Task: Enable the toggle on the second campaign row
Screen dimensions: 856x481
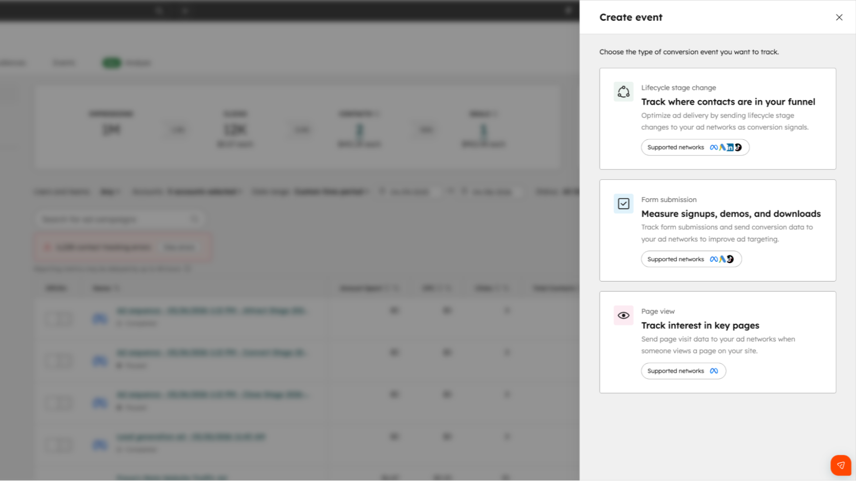Action: 58,361
